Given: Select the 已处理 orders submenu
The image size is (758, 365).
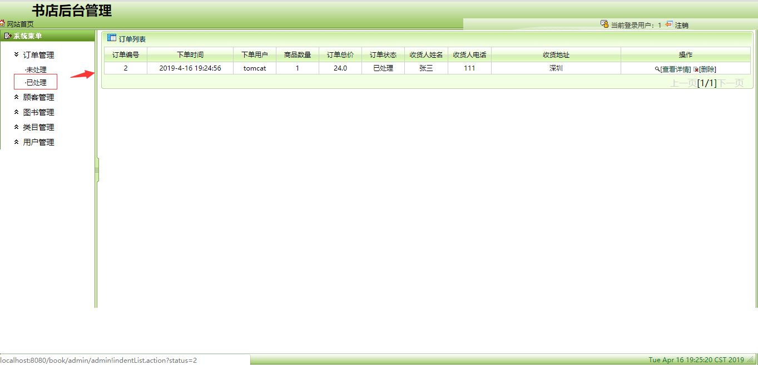Looking at the screenshot, I should pos(36,82).
